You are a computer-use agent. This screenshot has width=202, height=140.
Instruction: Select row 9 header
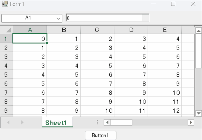coord(6,110)
